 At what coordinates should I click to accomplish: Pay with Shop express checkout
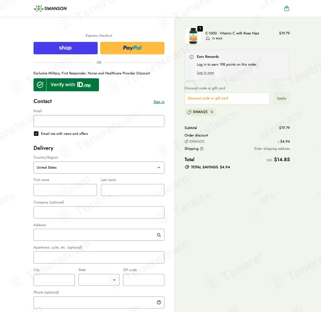click(65, 48)
